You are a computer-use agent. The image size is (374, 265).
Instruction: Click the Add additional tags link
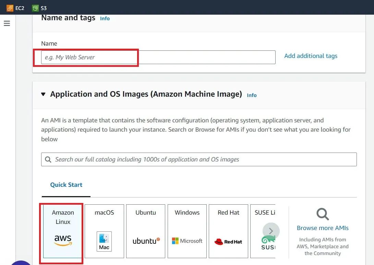coord(311,56)
